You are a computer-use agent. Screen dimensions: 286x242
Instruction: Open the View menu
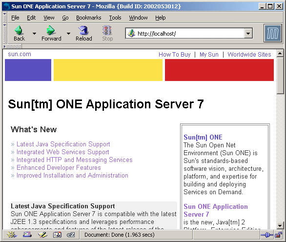pos(49,18)
